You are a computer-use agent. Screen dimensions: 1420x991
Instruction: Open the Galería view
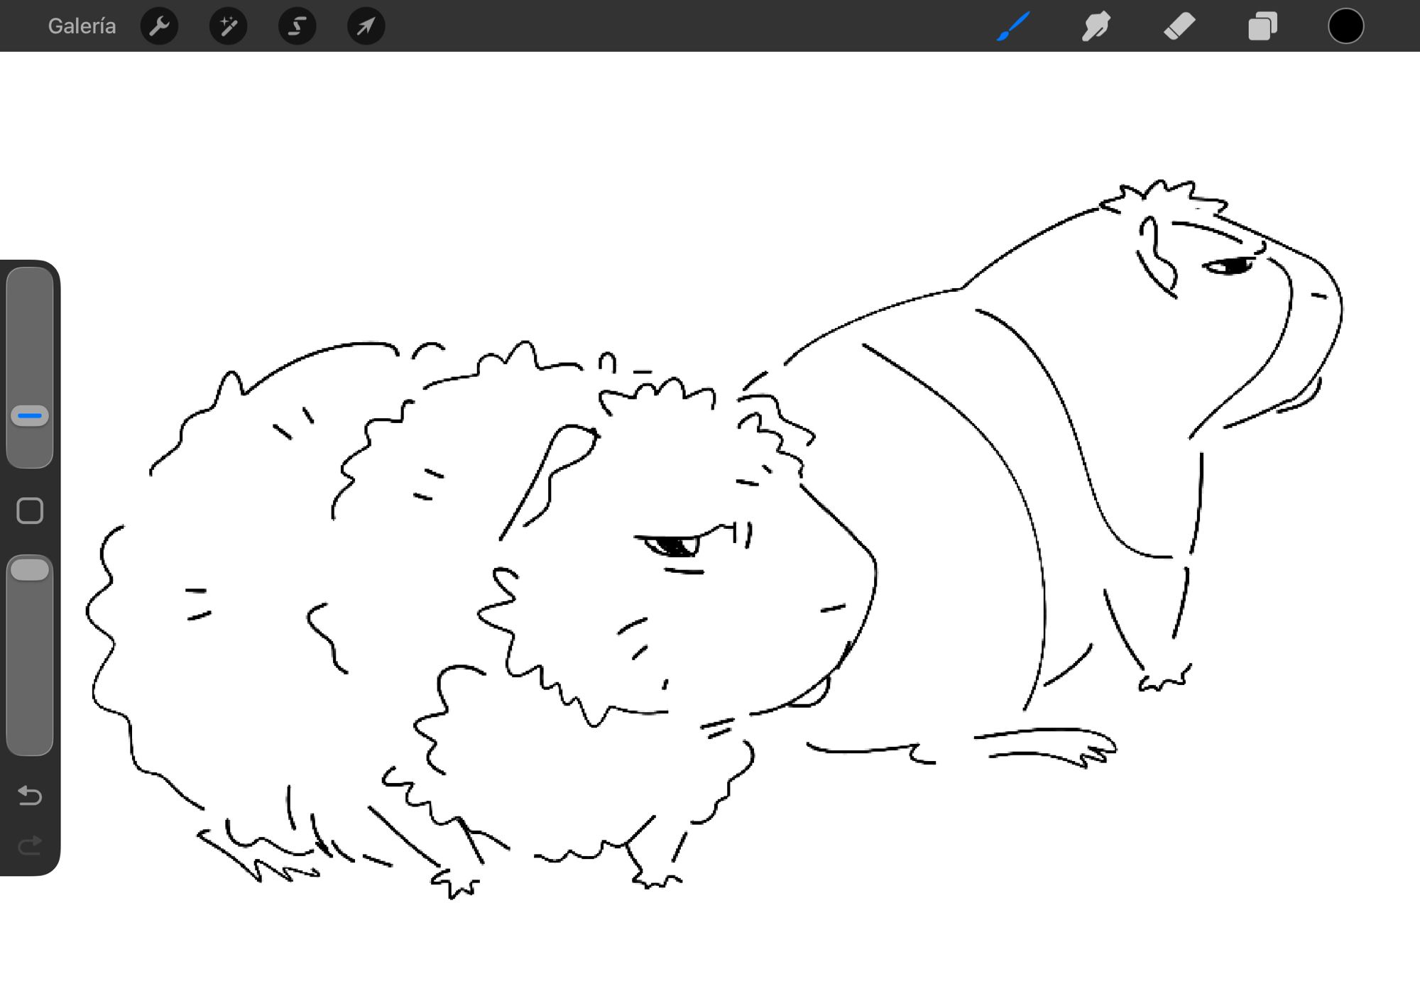point(82,26)
